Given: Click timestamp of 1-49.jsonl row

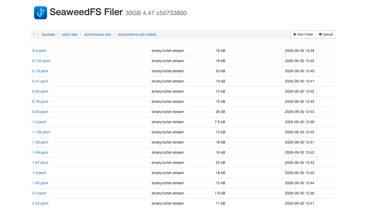Looking at the screenshot, I should 300,152.
